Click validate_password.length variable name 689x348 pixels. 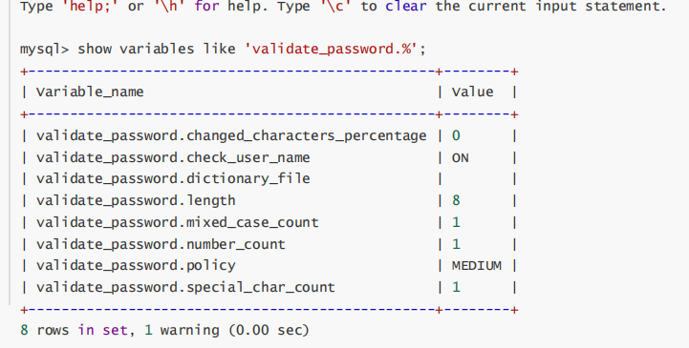click(136, 201)
